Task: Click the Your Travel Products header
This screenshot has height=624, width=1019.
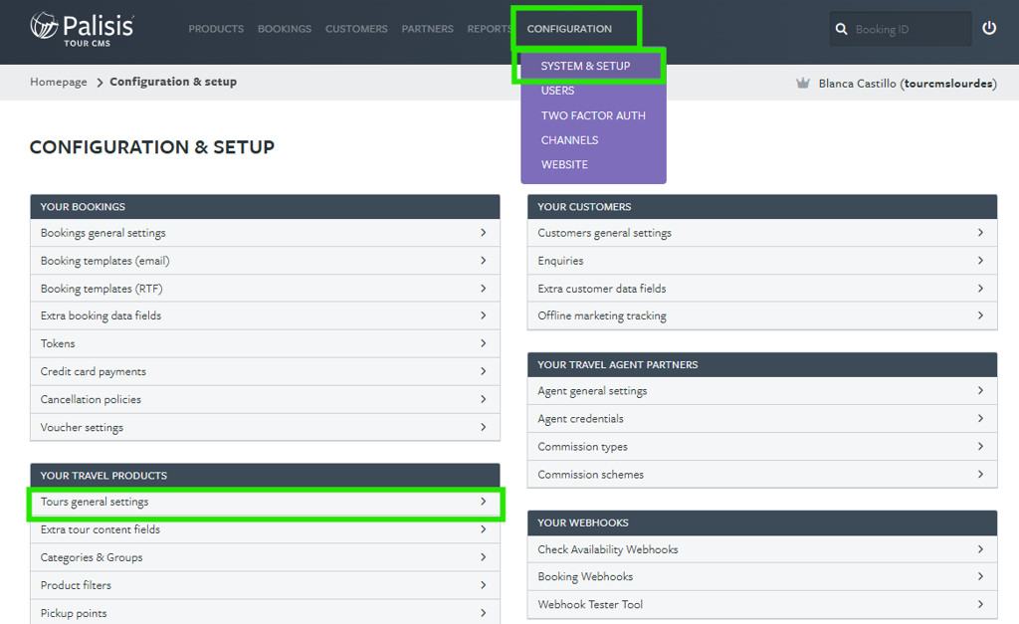Action: (x=265, y=476)
